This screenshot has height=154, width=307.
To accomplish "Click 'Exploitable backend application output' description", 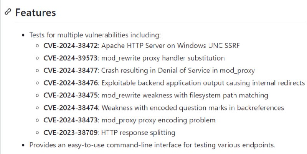I will (163, 83).
